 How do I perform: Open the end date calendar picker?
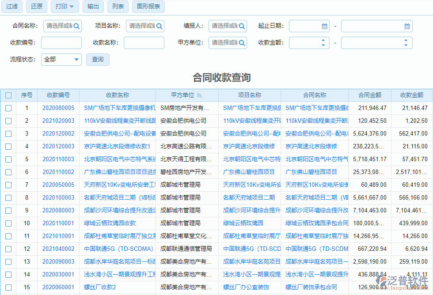point(407,26)
